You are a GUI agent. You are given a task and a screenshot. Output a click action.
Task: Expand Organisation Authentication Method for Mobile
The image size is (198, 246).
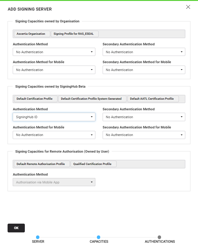coord(54,70)
